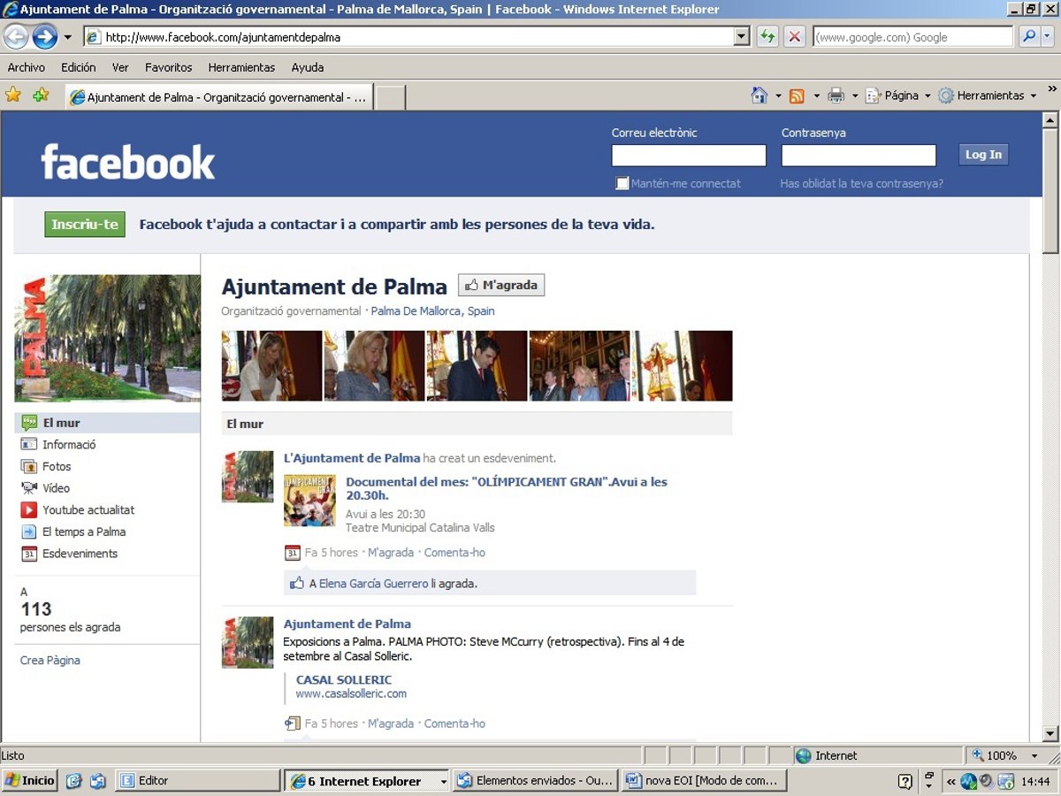Click the Add to Favorites icon
Screen dimensions: 1061x796
[41, 96]
